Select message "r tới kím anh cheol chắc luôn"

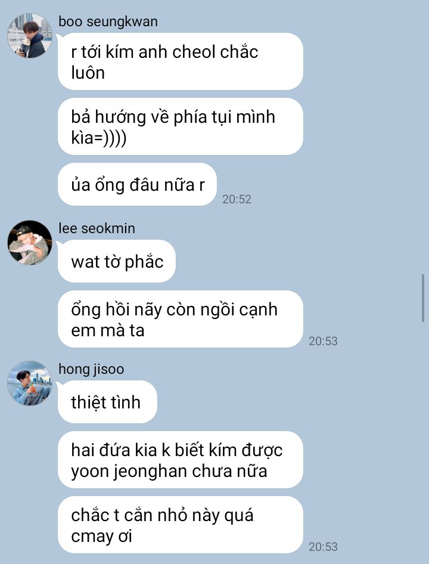coord(181,61)
